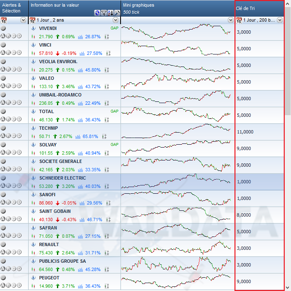Screen dimensions: 291x291
Task: Open the VIVENDI stock name
Action: tap(48, 28)
